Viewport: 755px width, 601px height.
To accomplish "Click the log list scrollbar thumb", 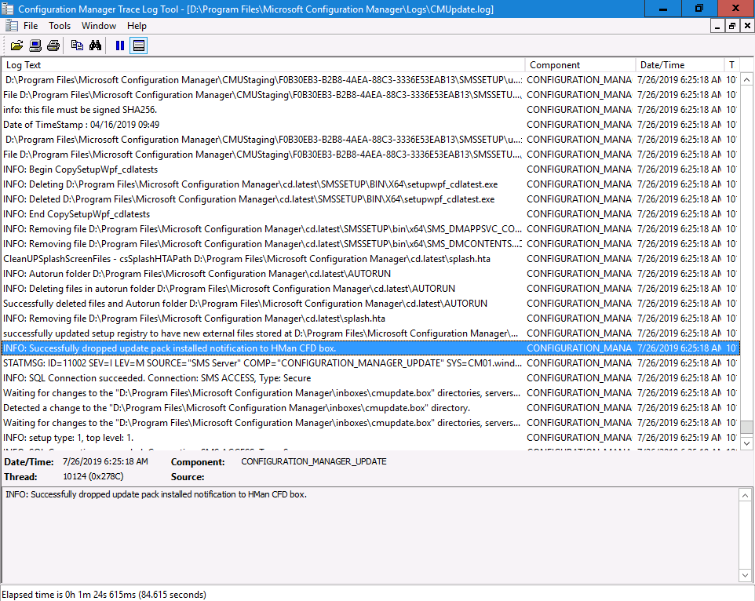I will (x=747, y=428).
